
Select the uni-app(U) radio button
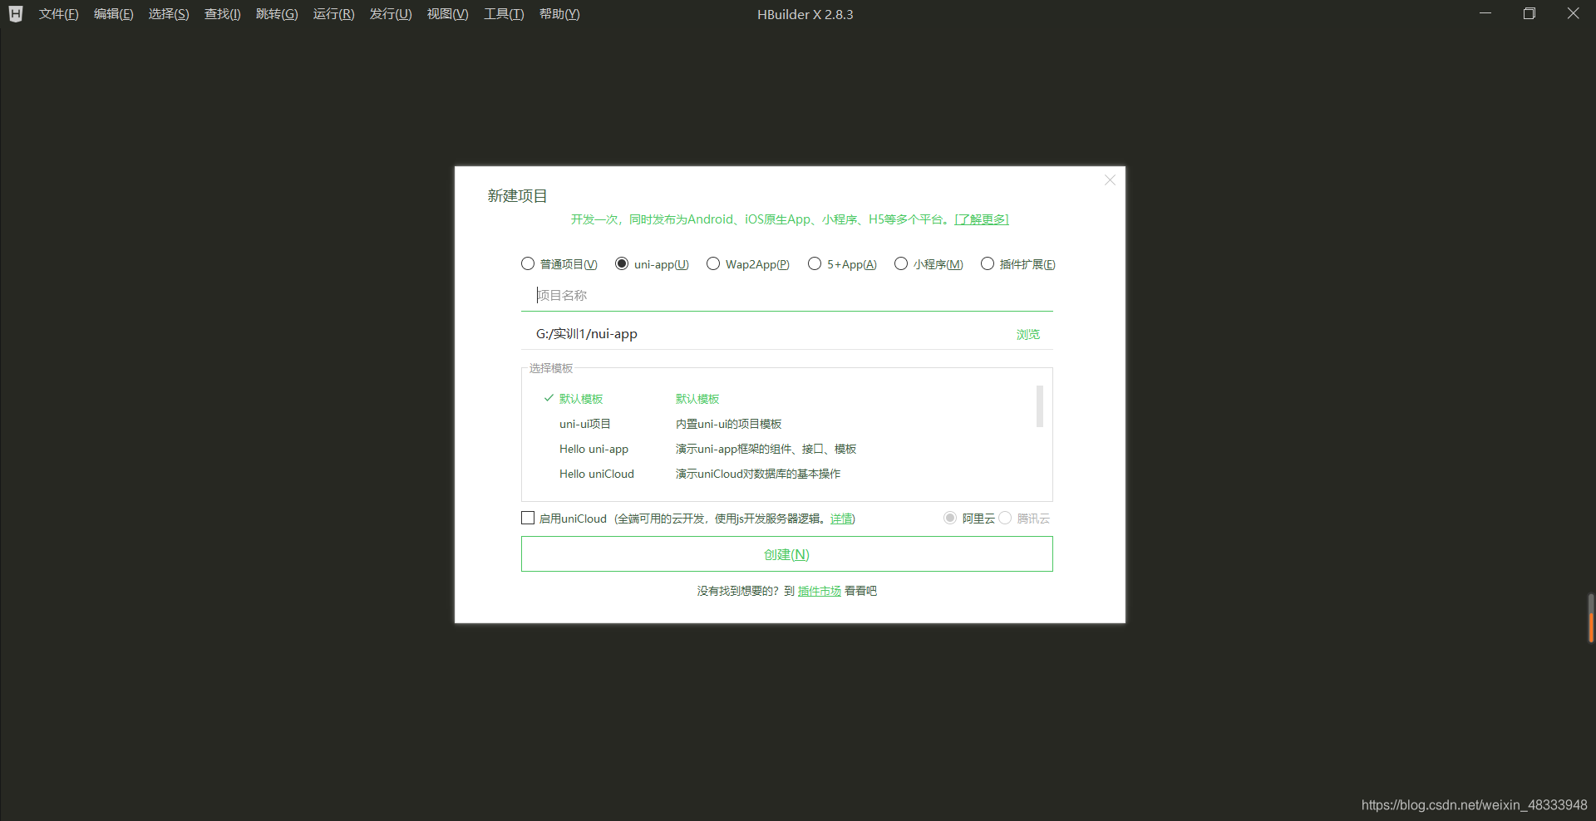pos(622,263)
